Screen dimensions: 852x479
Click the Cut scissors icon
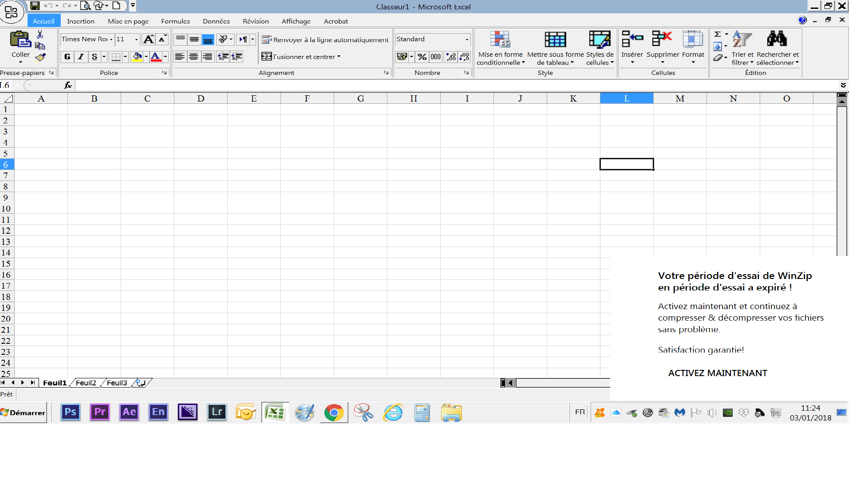(x=40, y=35)
